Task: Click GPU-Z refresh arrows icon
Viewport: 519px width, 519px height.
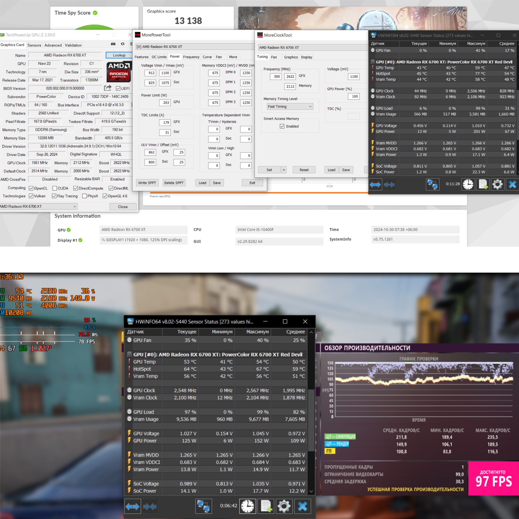Action: coord(123,44)
